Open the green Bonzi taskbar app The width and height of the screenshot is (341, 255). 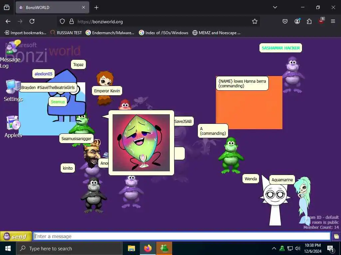164,248
